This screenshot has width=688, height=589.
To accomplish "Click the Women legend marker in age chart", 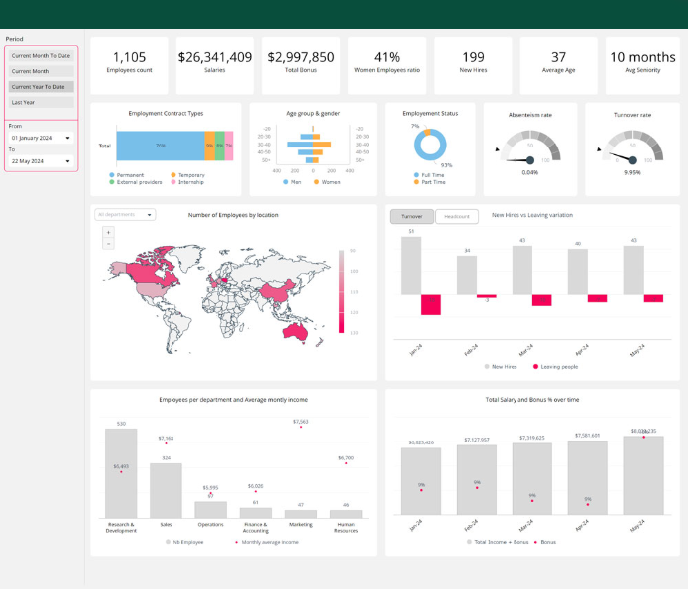I will point(316,182).
